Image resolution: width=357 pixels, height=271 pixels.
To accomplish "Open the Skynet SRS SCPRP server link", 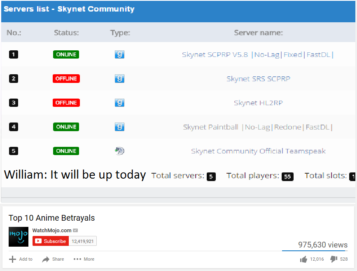I will click(x=258, y=78).
